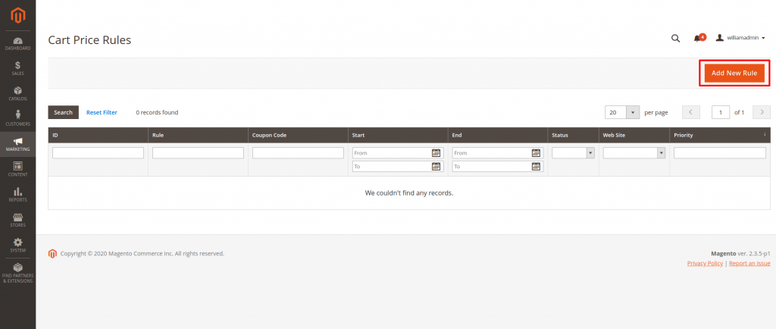Open the Customers sidebar icon
Image resolution: width=776 pixels, height=329 pixels.
click(x=17, y=118)
